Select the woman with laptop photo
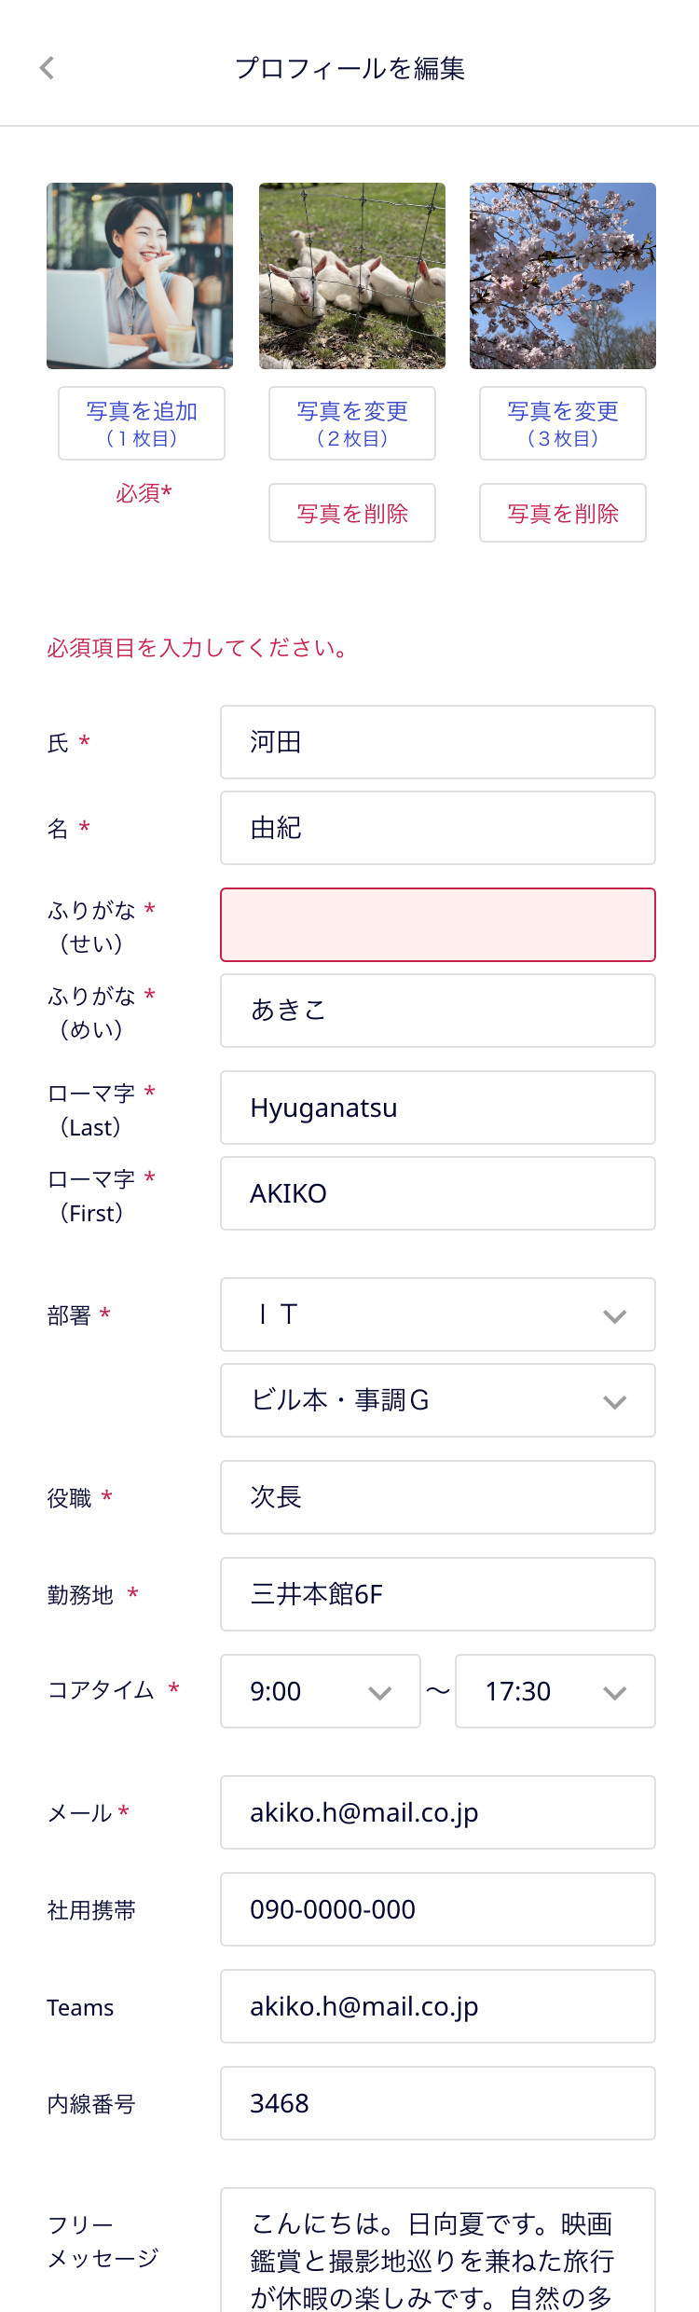 click(x=140, y=276)
